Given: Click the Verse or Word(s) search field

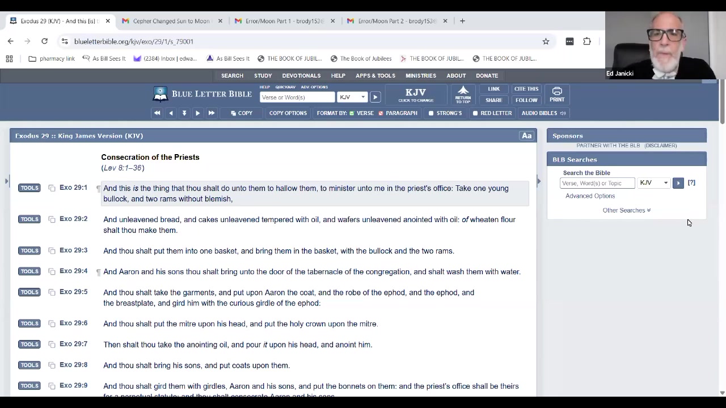Looking at the screenshot, I should pyautogui.click(x=297, y=97).
